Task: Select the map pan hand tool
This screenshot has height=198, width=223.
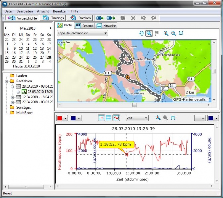Action: (x=141, y=33)
